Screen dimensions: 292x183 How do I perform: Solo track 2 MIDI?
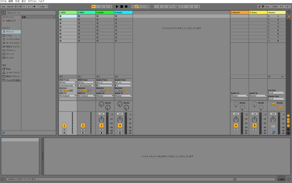(x=83, y=130)
